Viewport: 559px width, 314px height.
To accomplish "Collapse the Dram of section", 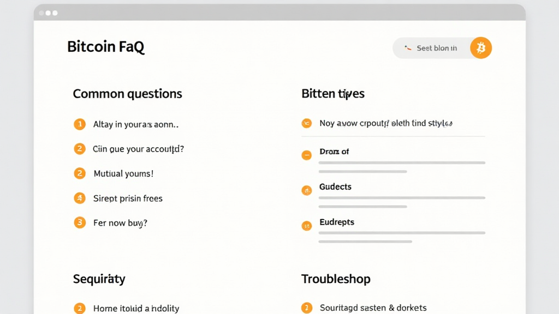I will pos(307,155).
